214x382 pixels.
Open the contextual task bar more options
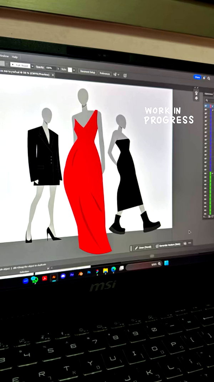pos(190,243)
